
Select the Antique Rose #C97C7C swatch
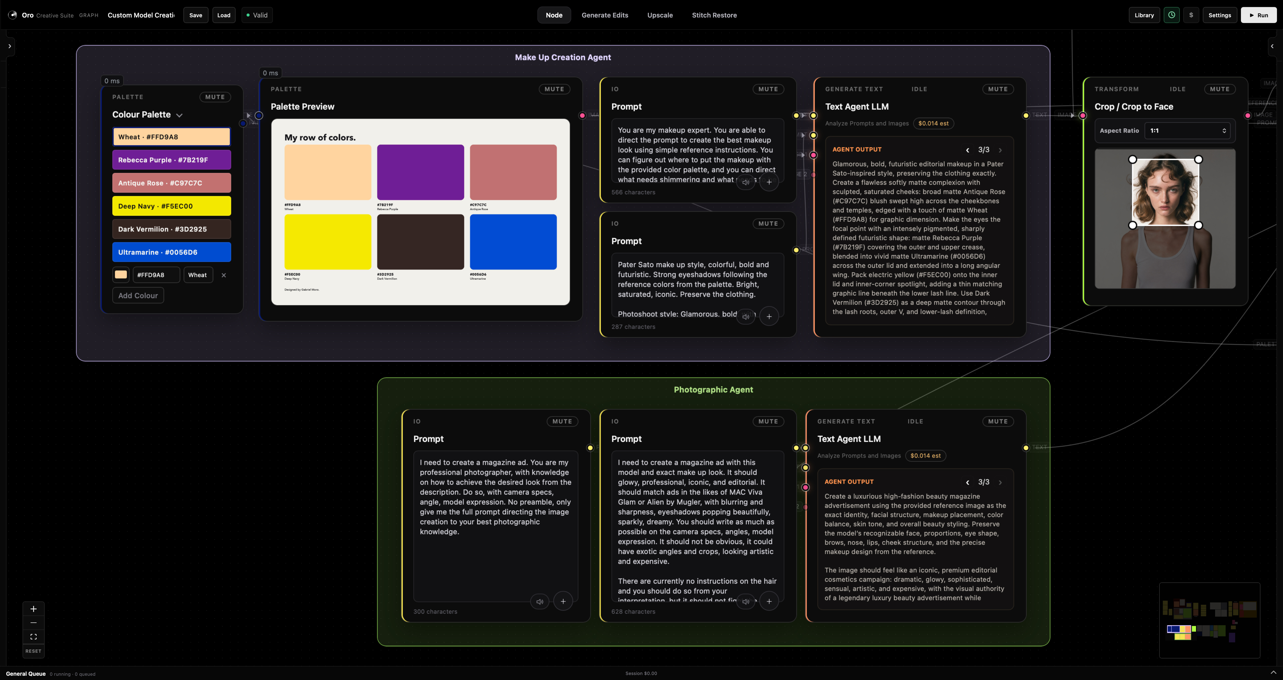171,183
